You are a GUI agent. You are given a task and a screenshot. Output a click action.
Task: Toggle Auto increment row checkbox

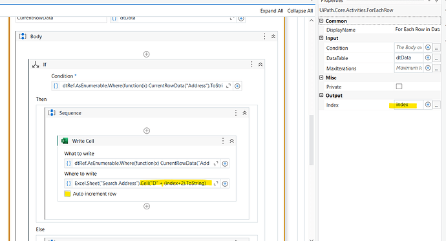pyautogui.click(x=67, y=194)
